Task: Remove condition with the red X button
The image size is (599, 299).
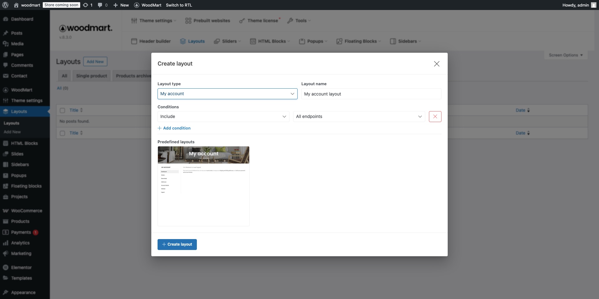Action: pyautogui.click(x=435, y=116)
